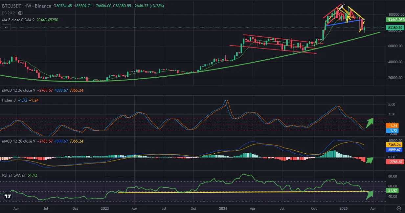Viewport: 405px width, 213px height.
Task: Click the 2023 label on time axis
Action: coord(105,208)
